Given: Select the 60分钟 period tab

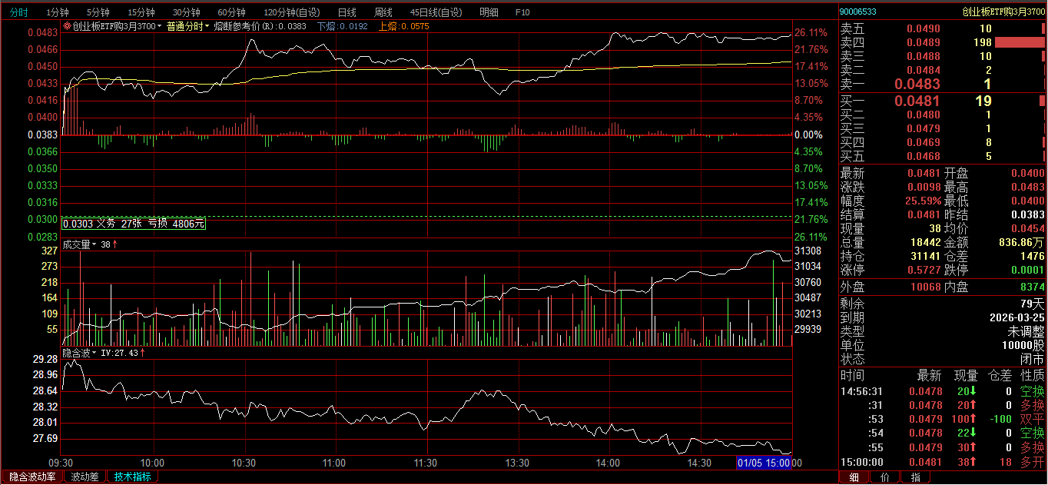Looking at the screenshot, I should pyautogui.click(x=231, y=12).
